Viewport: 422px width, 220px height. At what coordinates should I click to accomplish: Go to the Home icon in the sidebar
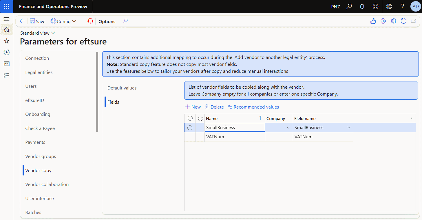pos(6,29)
